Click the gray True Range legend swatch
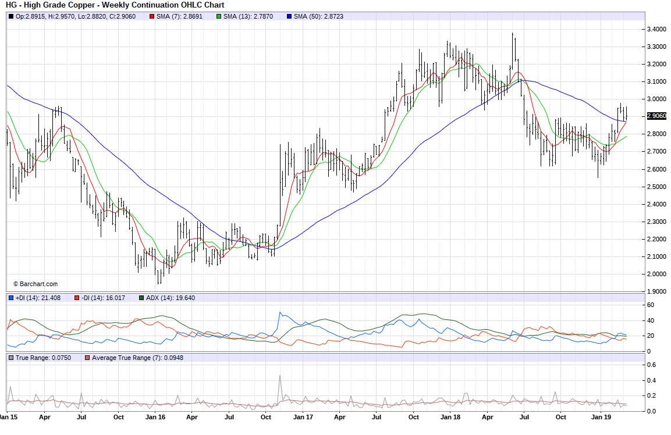Image resolution: width=671 pixels, height=435 pixels. coord(11,358)
